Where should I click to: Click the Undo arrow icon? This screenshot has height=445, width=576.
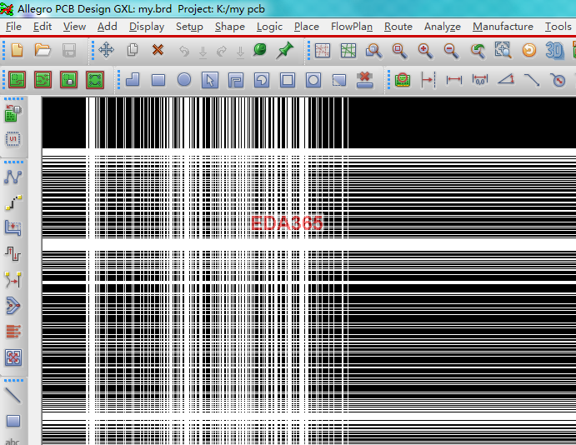click(184, 52)
